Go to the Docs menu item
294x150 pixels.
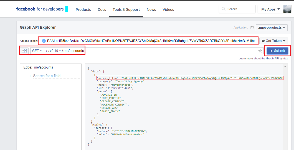point(102,9)
